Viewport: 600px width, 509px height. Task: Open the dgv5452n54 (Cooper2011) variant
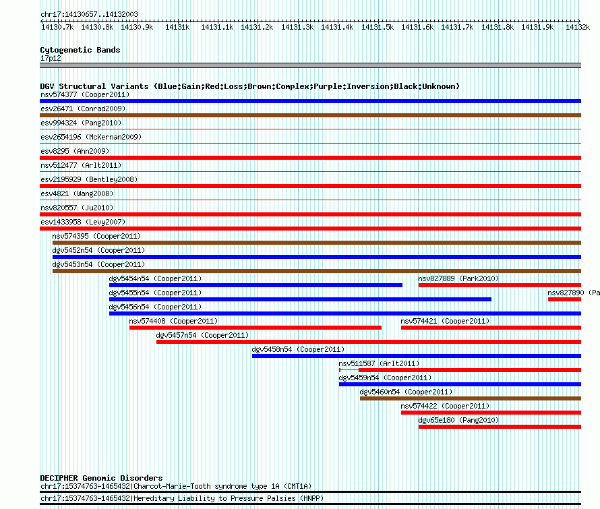click(x=98, y=250)
